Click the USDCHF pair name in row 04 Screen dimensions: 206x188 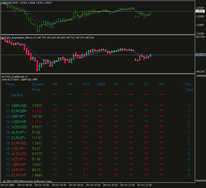pos(19,122)
